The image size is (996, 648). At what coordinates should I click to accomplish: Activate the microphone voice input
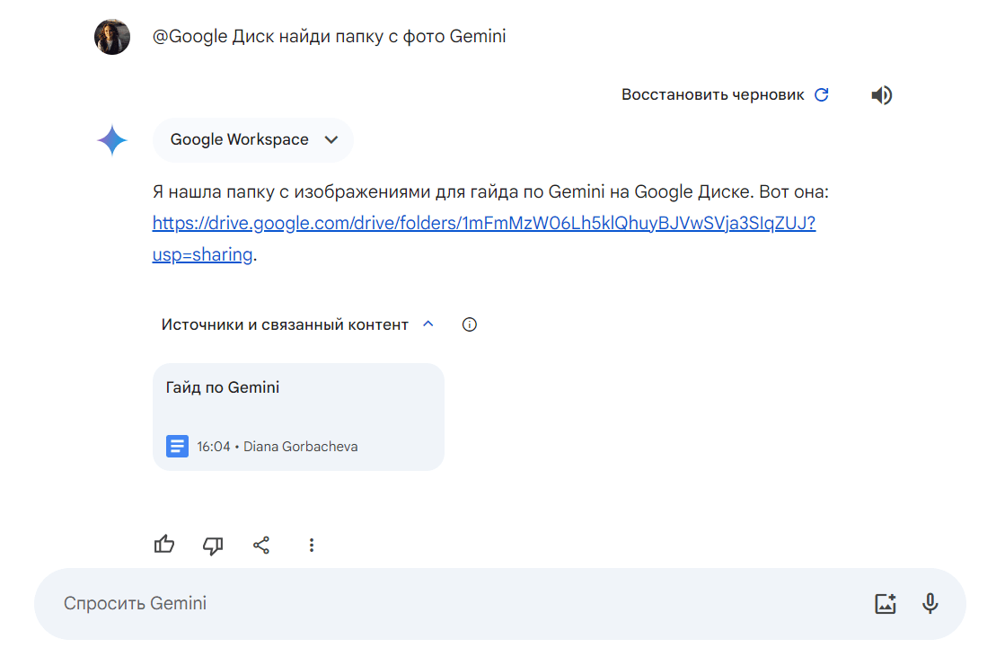[x=930, y=603]
